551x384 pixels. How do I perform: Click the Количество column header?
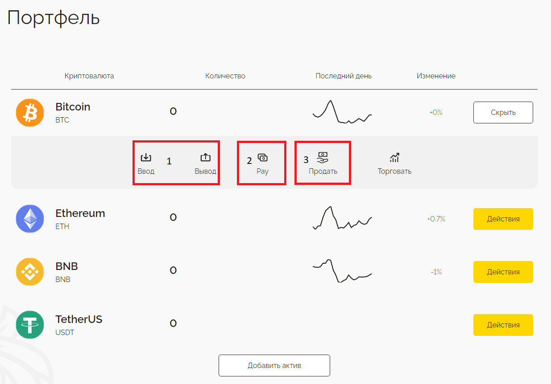(225, 76)
